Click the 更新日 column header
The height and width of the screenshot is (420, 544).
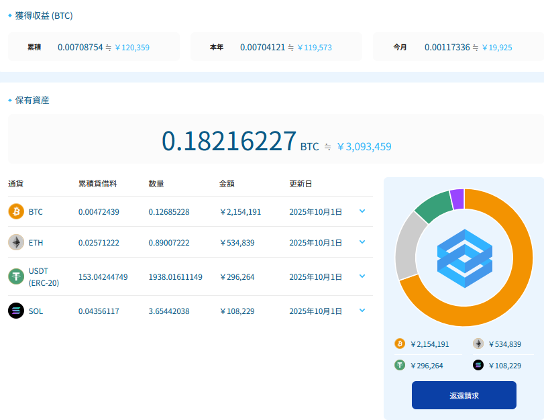coord(301,184)
